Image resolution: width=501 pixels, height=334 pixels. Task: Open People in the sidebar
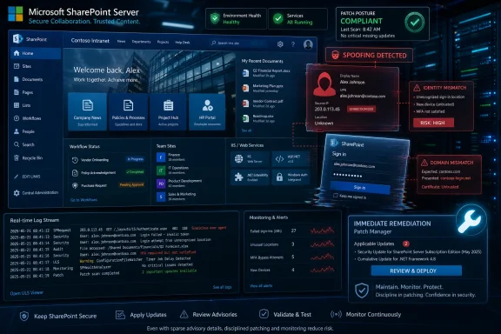click(x=24, y=131)
